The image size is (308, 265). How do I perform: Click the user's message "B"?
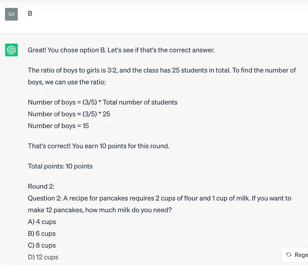point(30,13)
